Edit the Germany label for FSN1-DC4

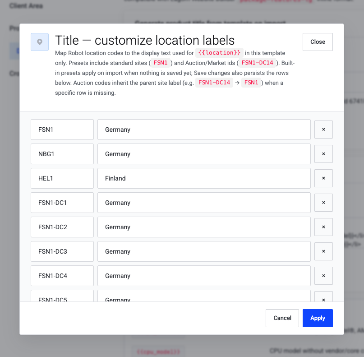(204, 276)
